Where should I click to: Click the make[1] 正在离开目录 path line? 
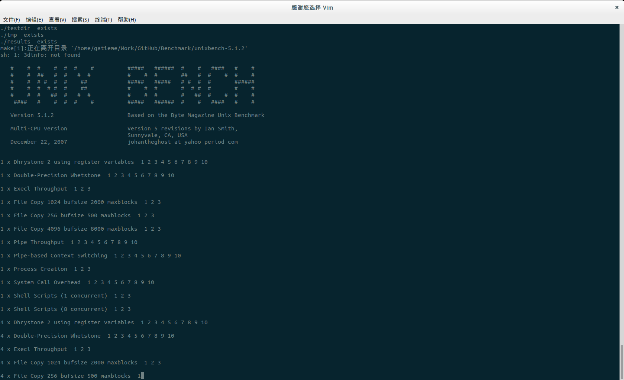point(124,48)
